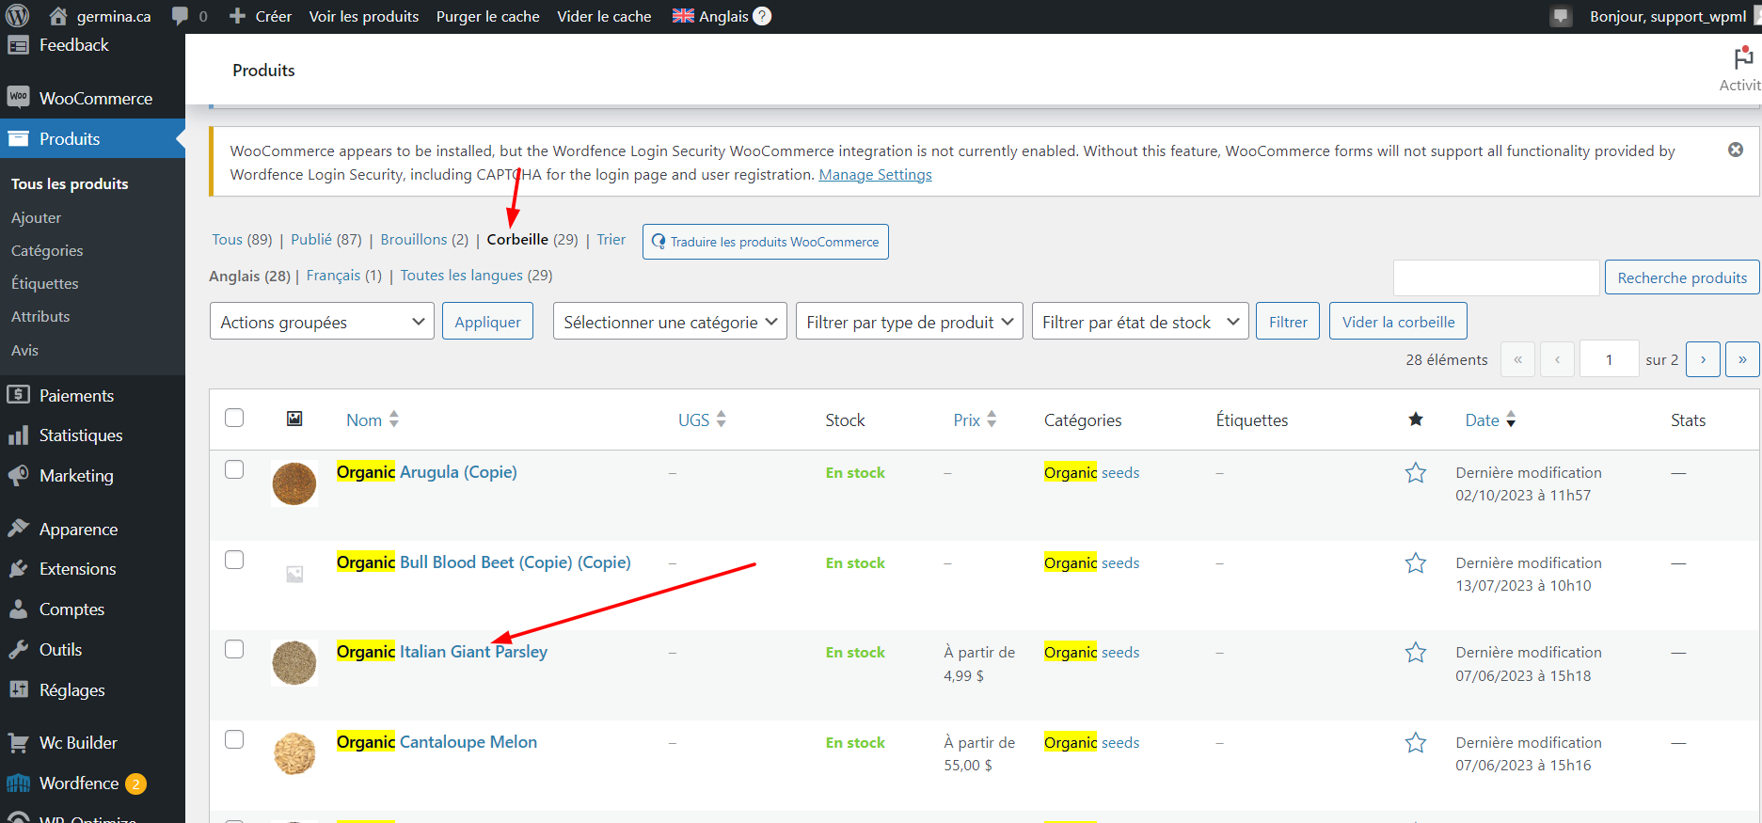Screen dimensions: 1762x823
Task: Open the Organic Arugula product thumbnail
Action: click(294, 483)
